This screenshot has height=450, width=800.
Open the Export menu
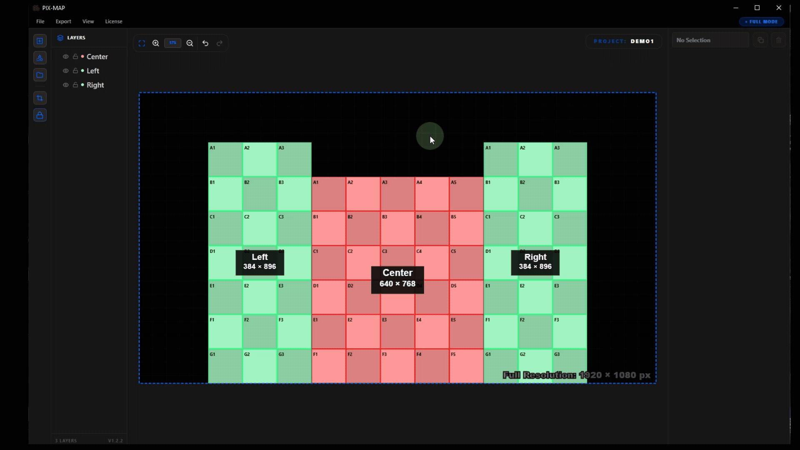click(63, 21)
